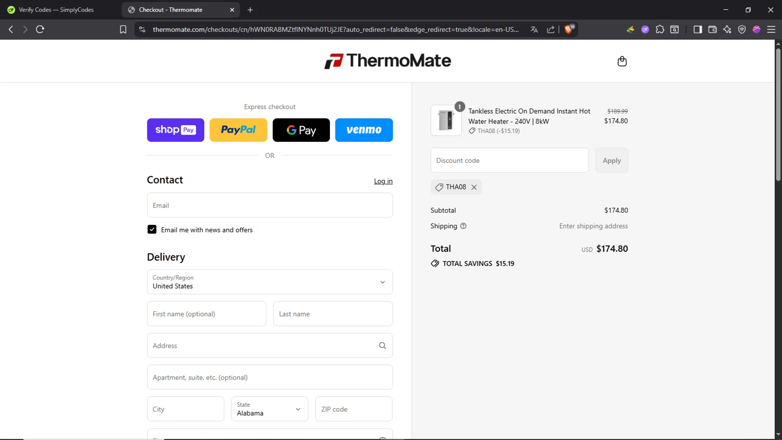Click the share page icon
This screenshot has width=782, height=440.
tap(551, 30)
